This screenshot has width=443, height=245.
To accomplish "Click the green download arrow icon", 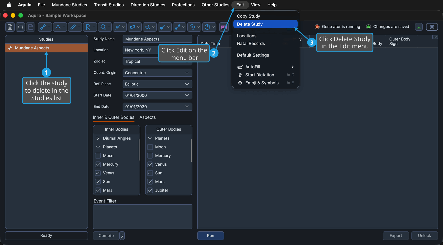I will [419, 27].
